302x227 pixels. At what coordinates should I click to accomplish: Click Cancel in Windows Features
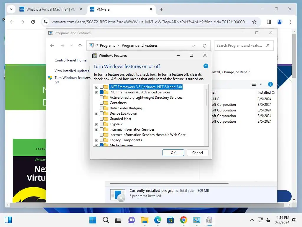click(x=198, y=153)
